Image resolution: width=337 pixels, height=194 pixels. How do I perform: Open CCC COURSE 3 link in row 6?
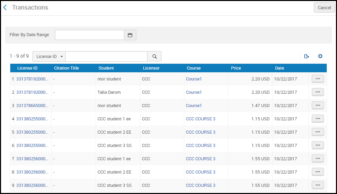pyautogui.click(x=200, y=146)
